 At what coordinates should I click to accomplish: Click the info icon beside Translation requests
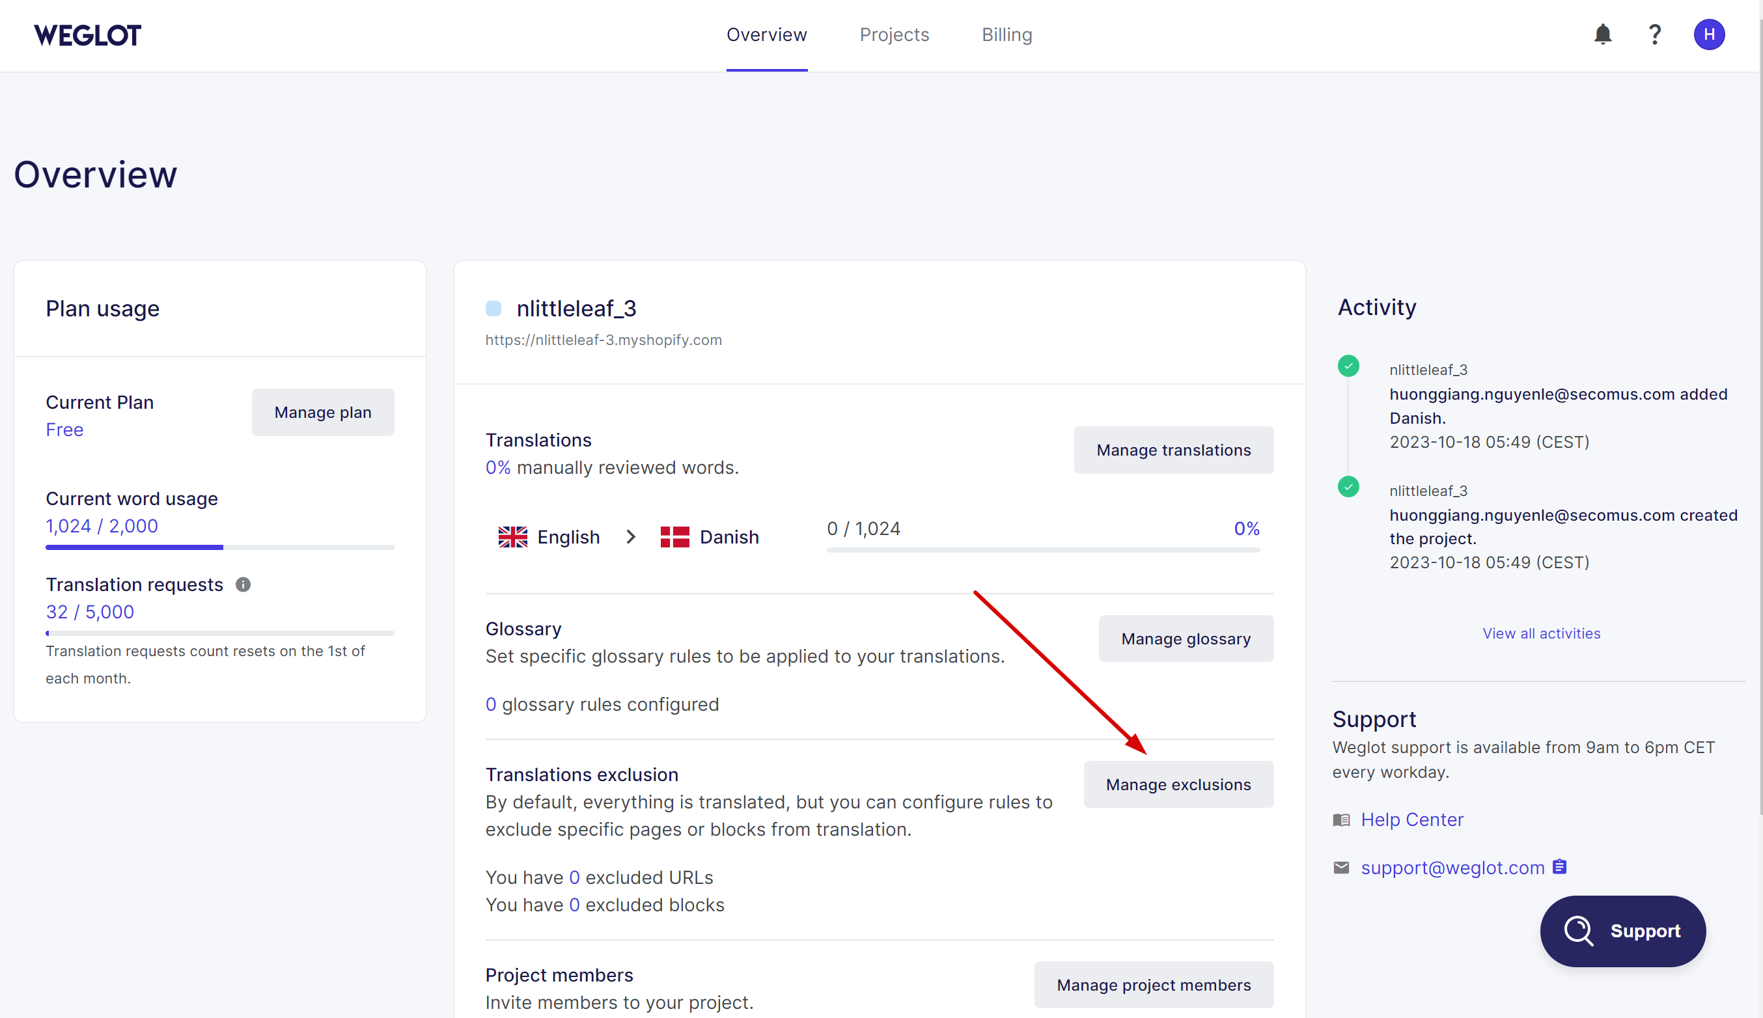[243, 585]
